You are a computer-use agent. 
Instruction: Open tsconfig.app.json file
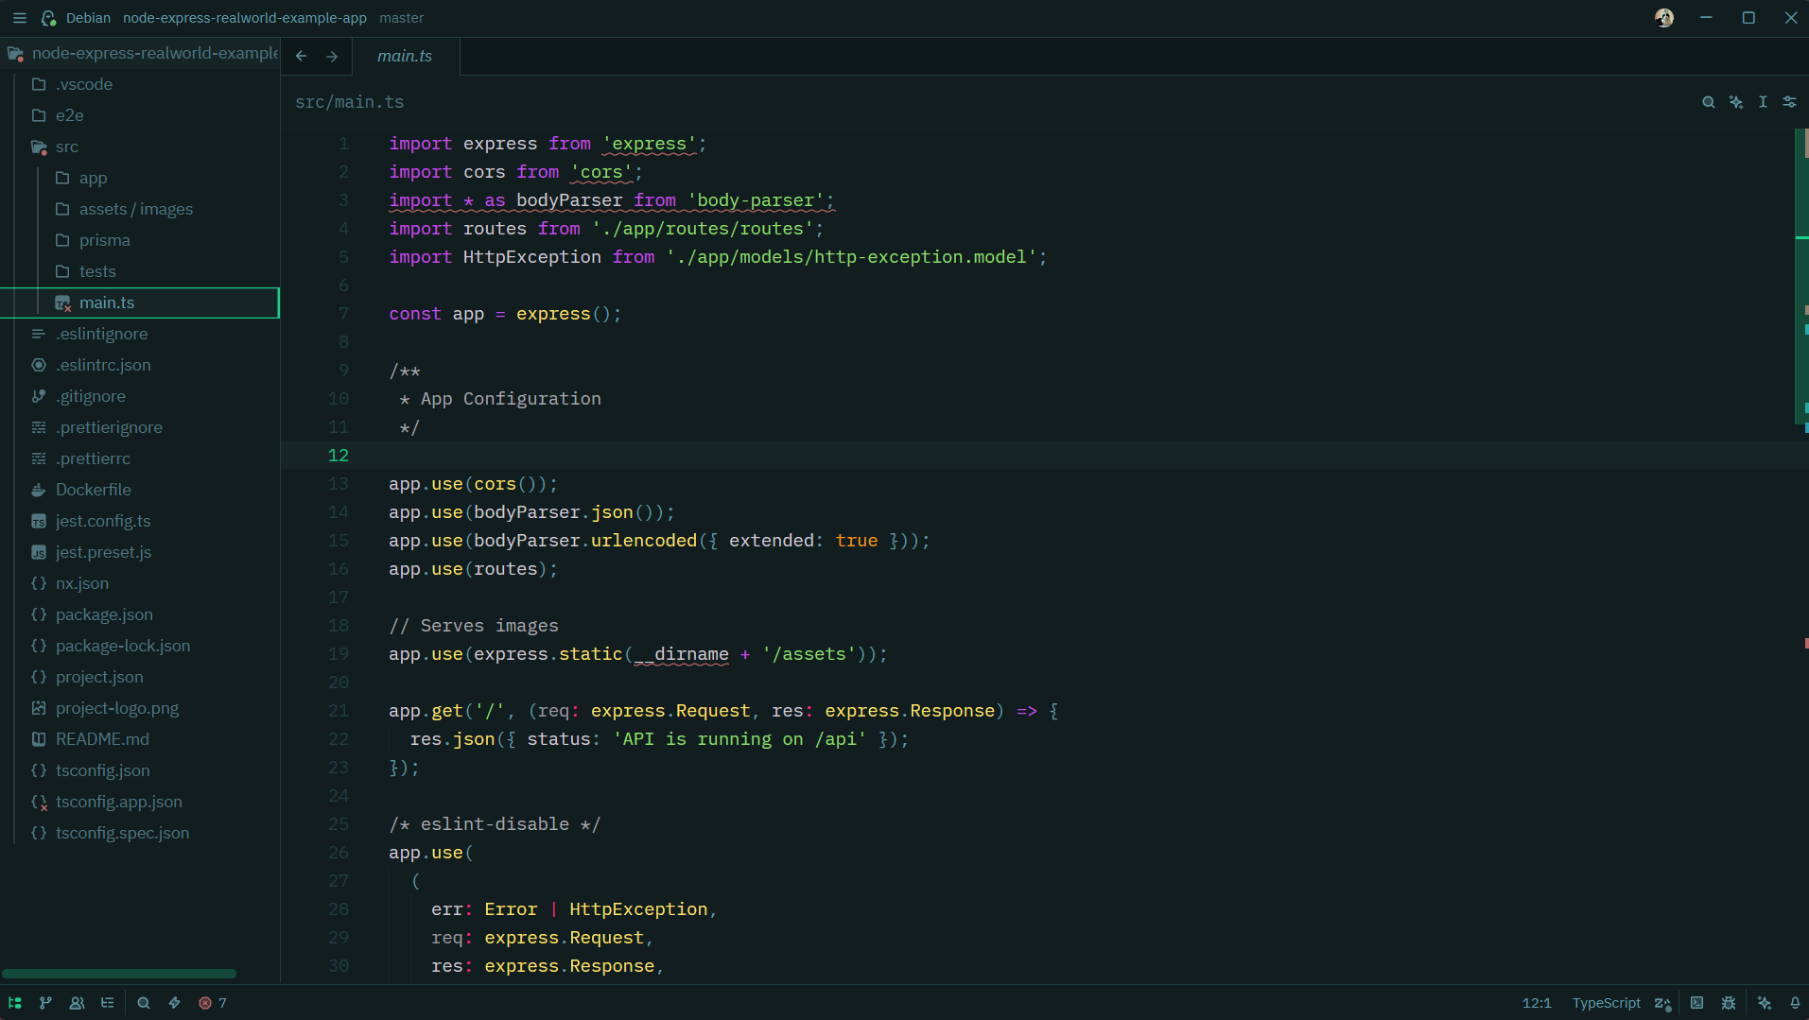click(x=140, y=802)
